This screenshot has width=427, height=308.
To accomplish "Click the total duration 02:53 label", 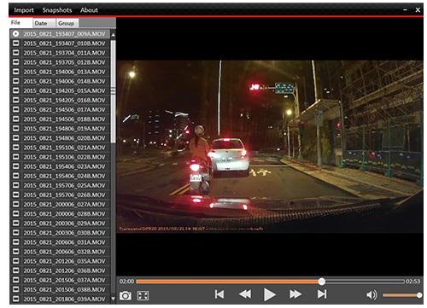I will [413, 282].
